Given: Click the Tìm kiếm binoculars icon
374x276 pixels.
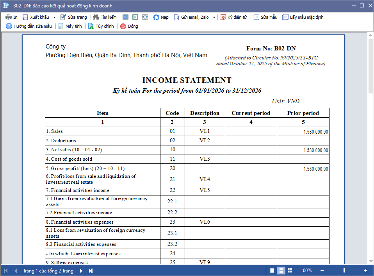Looking at the screenshot, I should [96, 17].
